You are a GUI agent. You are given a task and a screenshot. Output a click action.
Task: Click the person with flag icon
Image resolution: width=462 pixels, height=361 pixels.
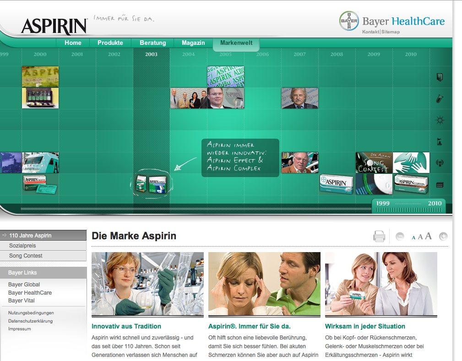[440, 142]
